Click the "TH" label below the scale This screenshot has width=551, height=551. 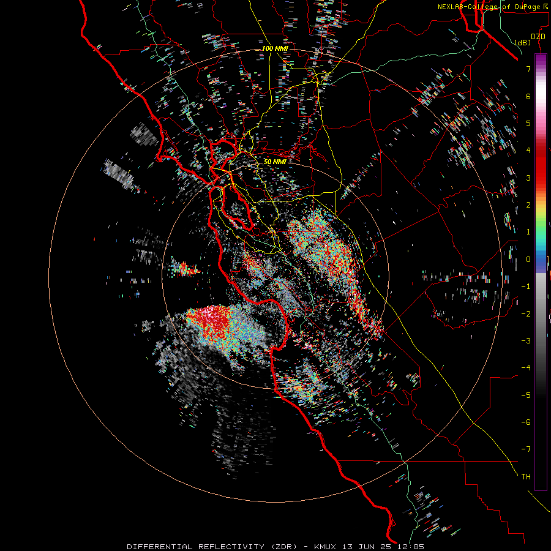[x=526, y=476]
